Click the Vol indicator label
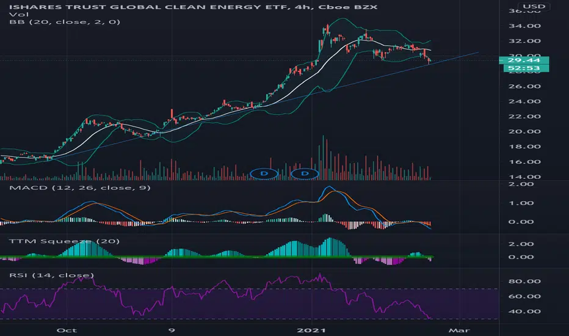 pyautogui.click(x=19, y=15)
